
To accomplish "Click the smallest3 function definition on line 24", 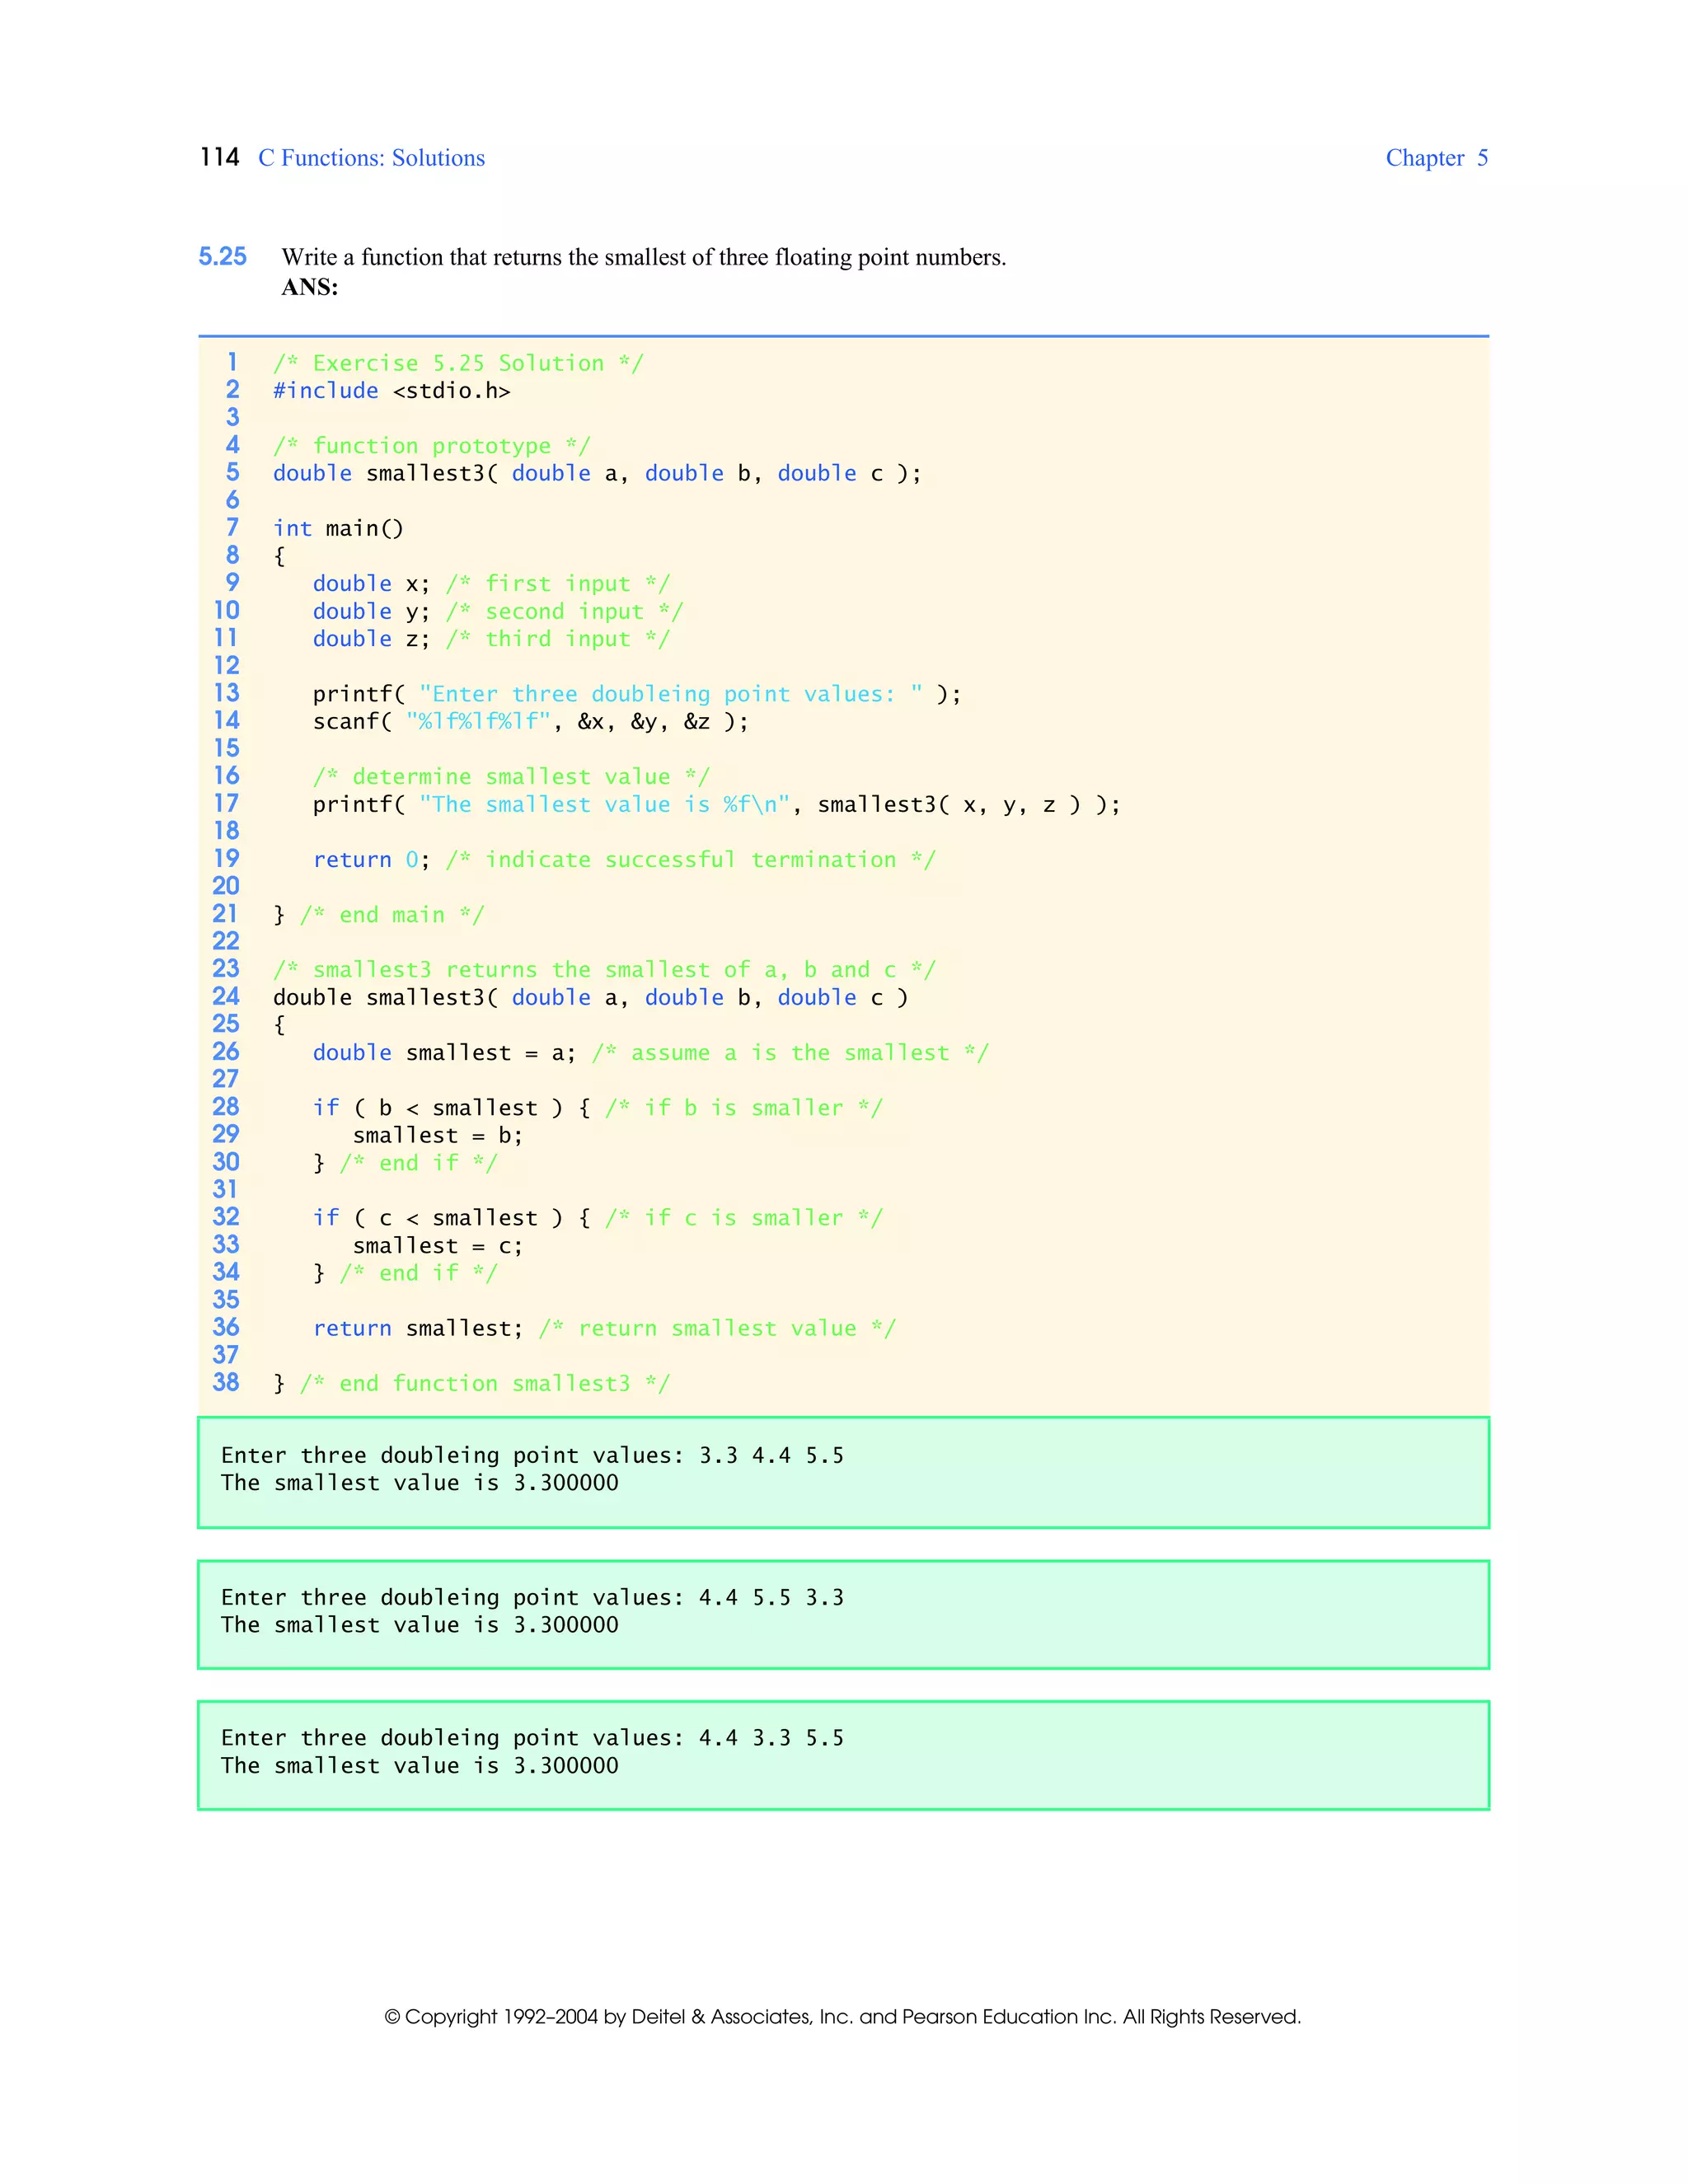I will [x=591, y=997].
